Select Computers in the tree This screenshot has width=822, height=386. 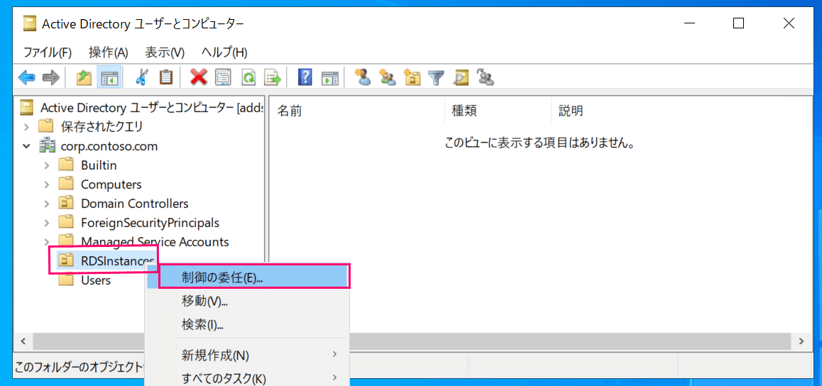111,184
